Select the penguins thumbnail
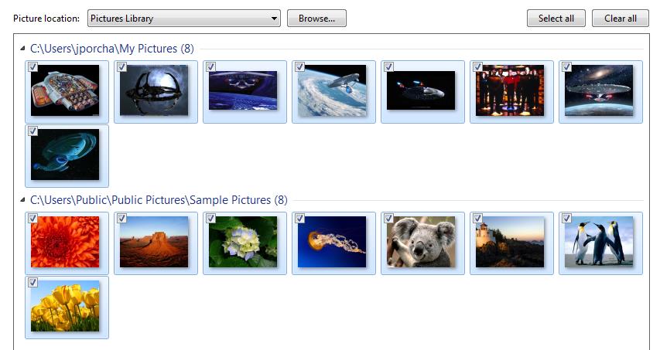Viewport: 660px width, 350px height. click(599, 242)
